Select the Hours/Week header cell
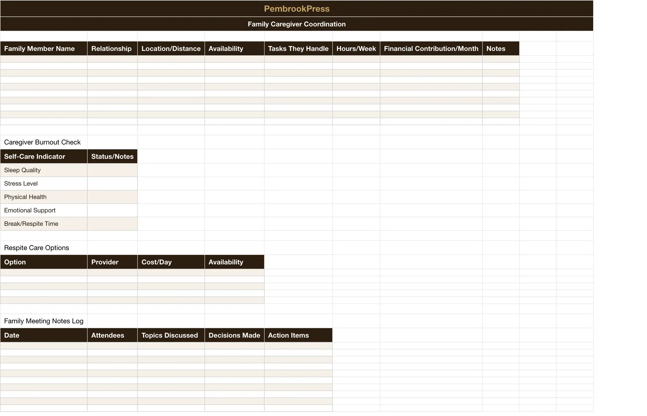 point(356,49)
